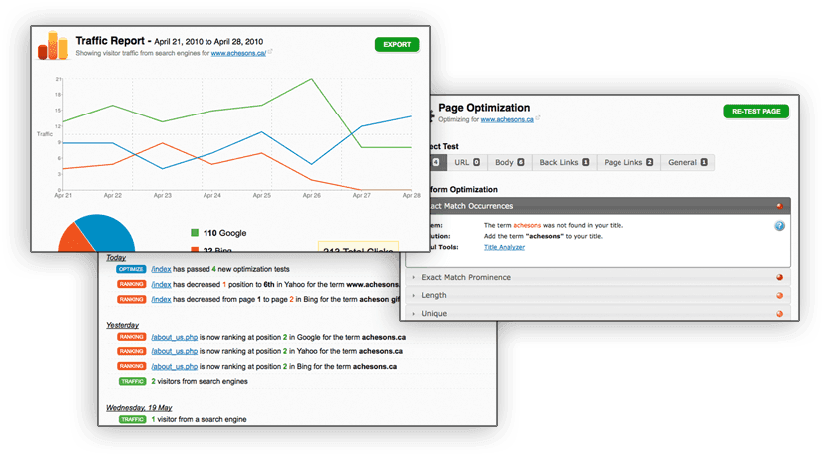Click RANKING badge in Bing achesons.ca position 2 row

click(131, 366)
